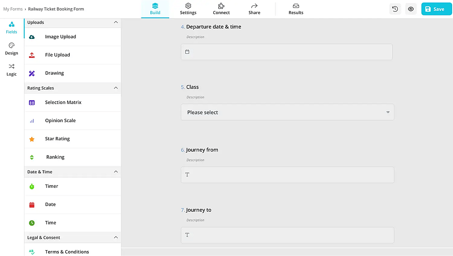Viewport: 453px width, 256px height.
Task: Add the Star Rating field
Action: 73,139
